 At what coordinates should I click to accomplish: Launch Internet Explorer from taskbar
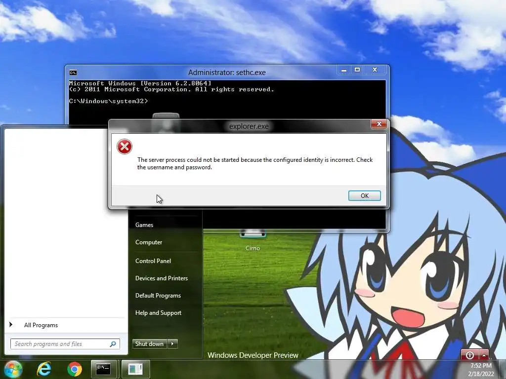click(44, 369)
